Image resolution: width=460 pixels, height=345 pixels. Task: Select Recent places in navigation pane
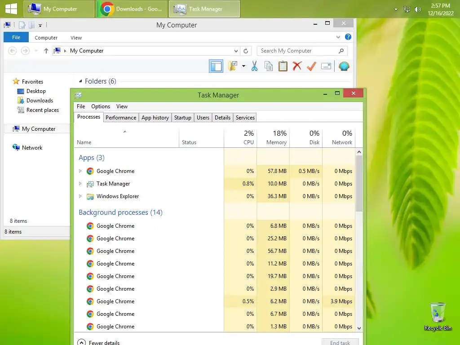[38, 110]
